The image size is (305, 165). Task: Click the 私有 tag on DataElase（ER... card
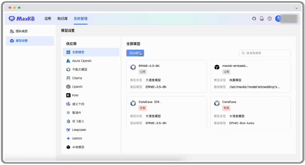[x=142, y=108]
